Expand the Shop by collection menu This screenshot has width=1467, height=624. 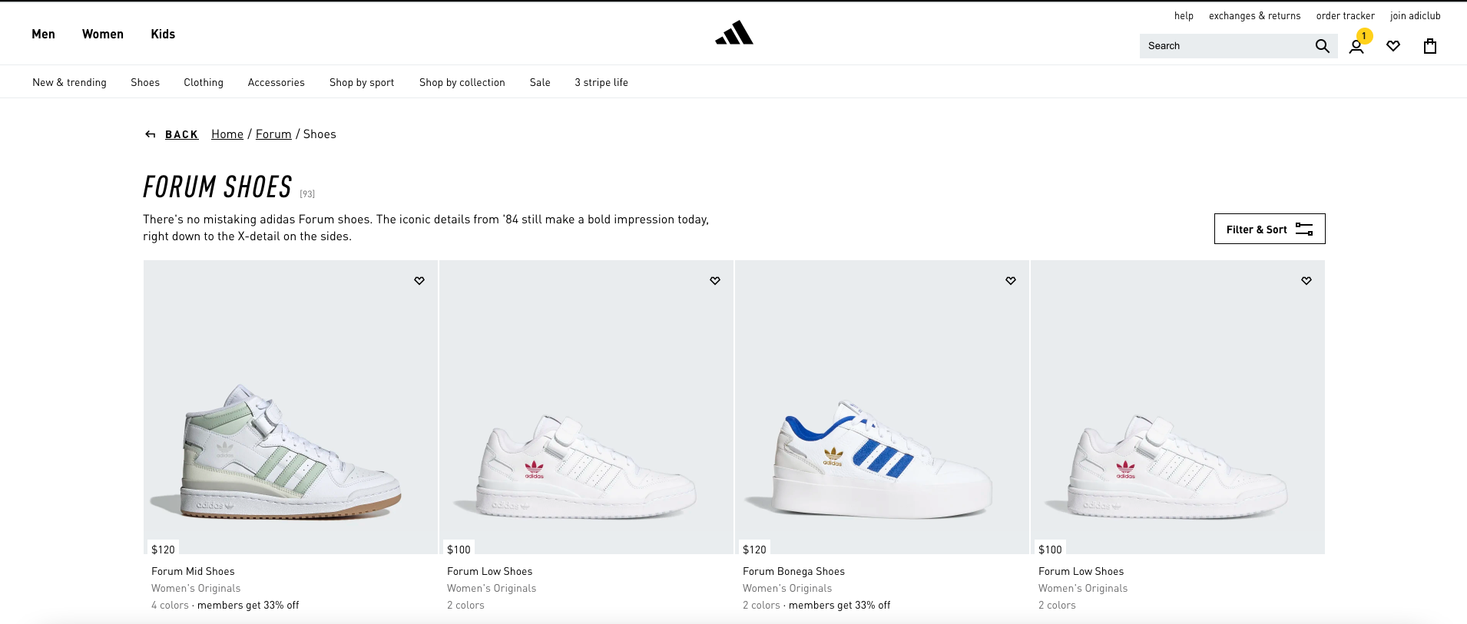(462, 82)
